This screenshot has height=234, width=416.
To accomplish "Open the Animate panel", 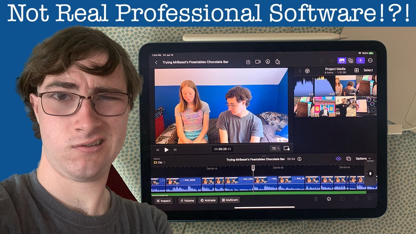I will 208,201.
